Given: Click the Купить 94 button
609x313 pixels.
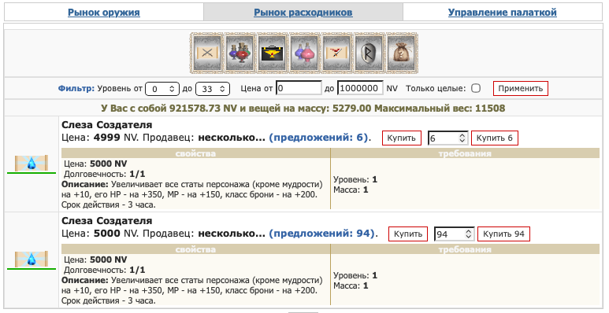Looking at the screenshot, I should pyautogui.click(x=503, y=234).
